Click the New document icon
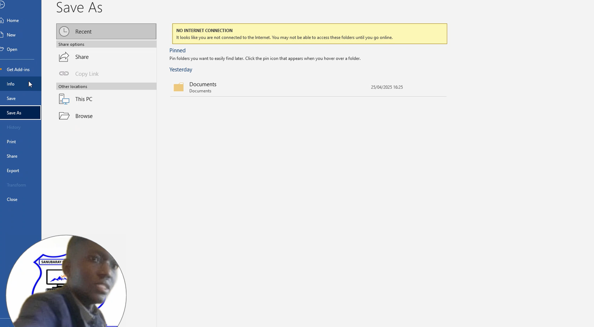 tap(2, 35)
